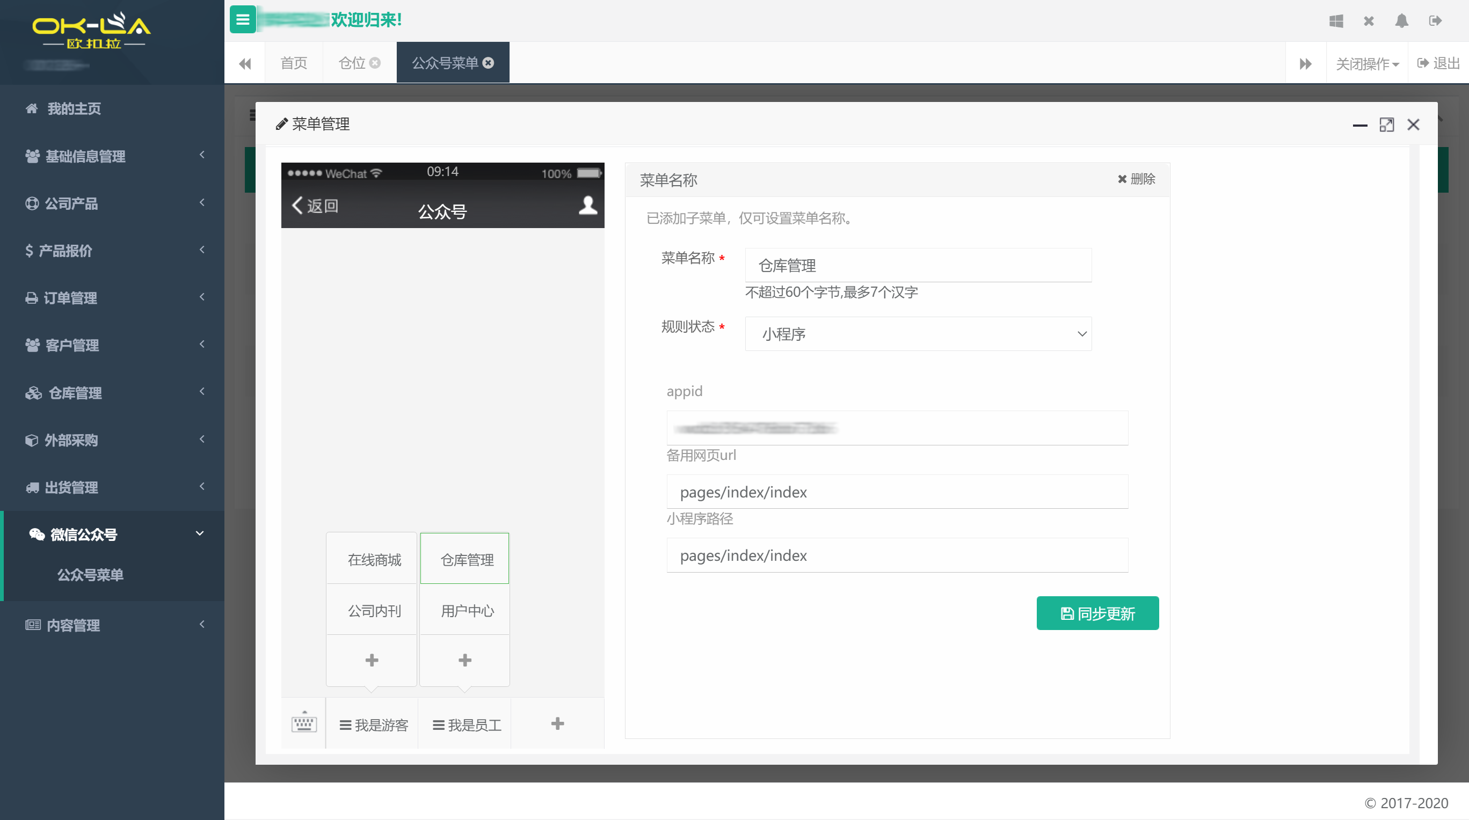Close the 公众号菜单 tab via its x icon

coord(488,63)
